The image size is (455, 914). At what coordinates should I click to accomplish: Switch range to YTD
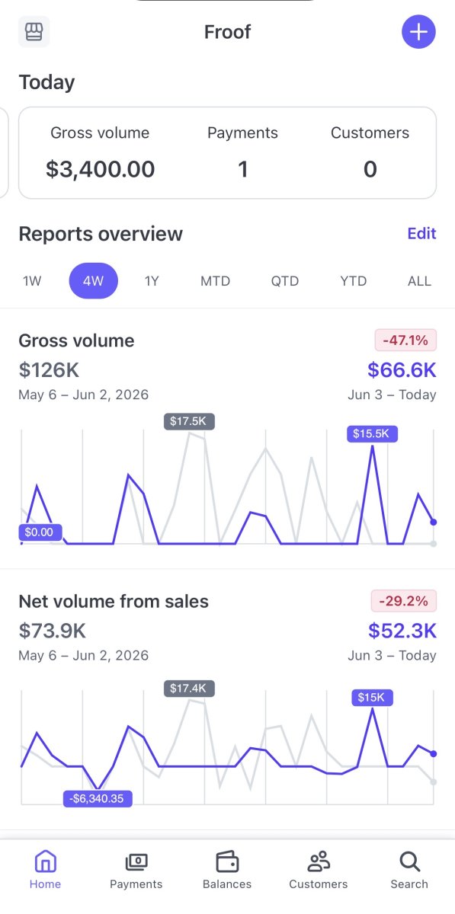coord(354,281)
